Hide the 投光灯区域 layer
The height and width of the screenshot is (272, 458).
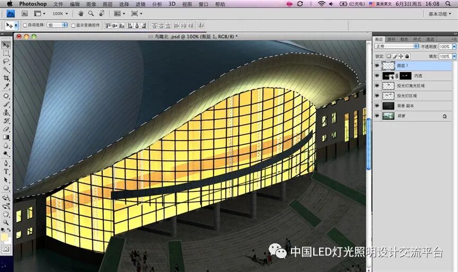[377, 95]
